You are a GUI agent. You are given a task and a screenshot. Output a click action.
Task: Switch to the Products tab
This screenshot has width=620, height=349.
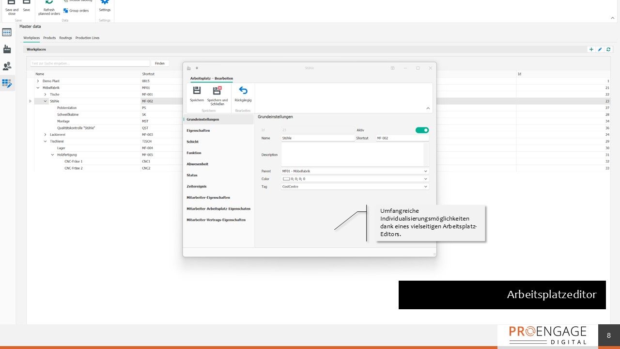click(49, 37)
